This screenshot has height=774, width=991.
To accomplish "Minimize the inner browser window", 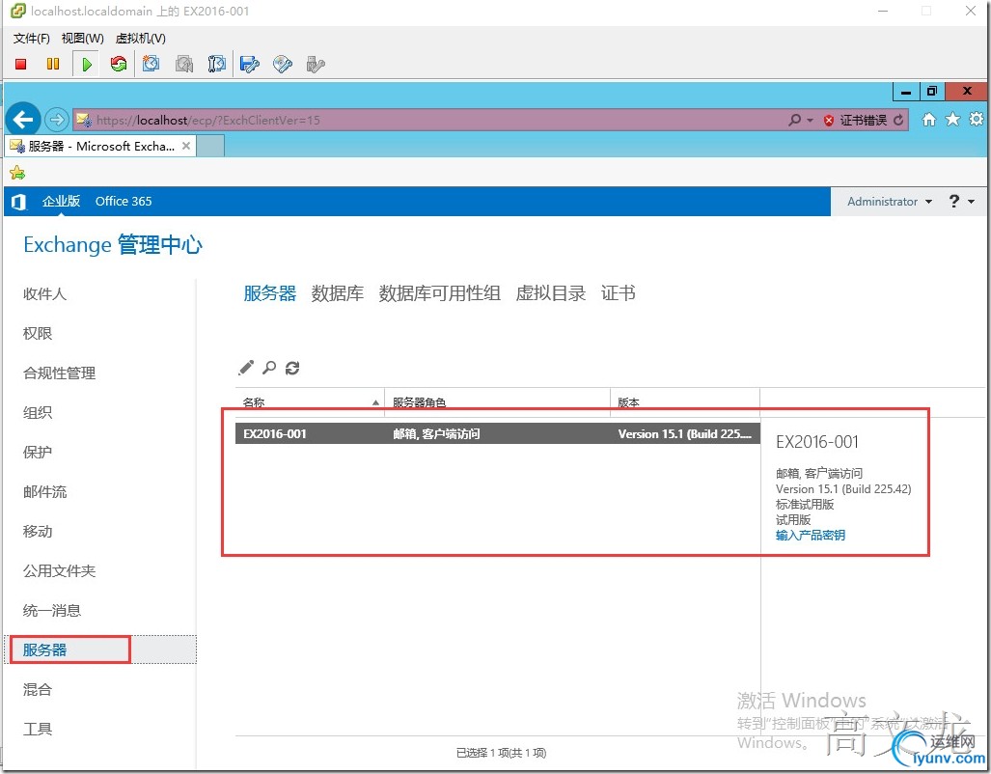I will pyautogui.click(x=906, y=92).
